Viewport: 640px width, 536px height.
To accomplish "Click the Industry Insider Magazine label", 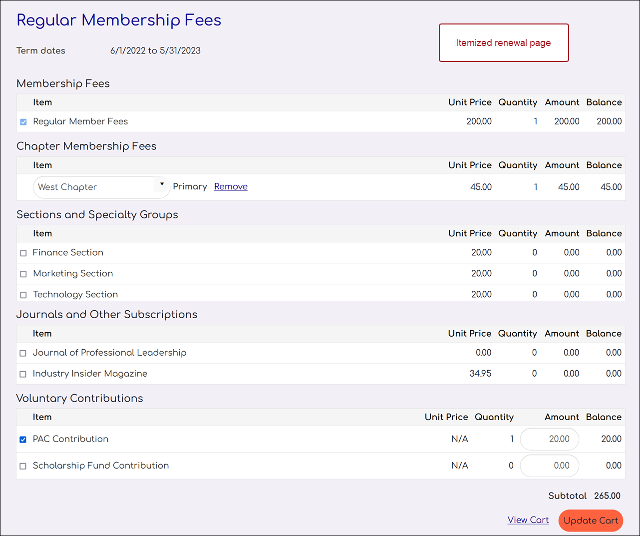I will pyautogui.click(x=90, y=374).
